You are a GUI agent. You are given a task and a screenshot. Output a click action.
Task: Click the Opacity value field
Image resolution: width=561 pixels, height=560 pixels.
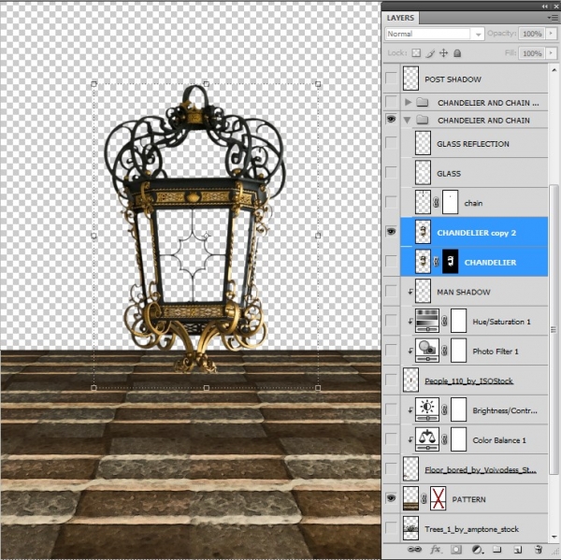pos(532,34)
